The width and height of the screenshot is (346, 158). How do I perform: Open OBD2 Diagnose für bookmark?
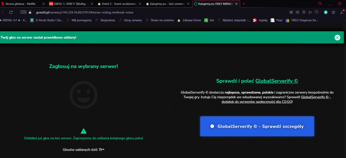(302, 20)
